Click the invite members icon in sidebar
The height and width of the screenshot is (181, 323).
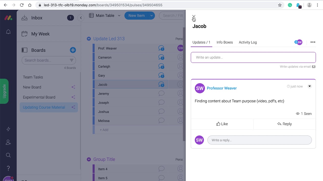click(8, 142)
